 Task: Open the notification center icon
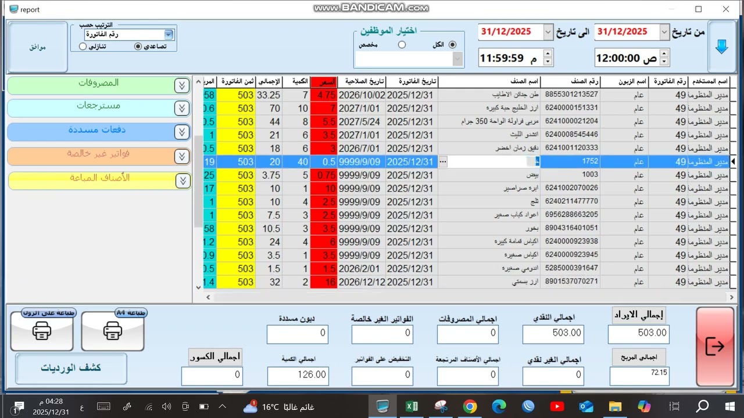point(17,407)
